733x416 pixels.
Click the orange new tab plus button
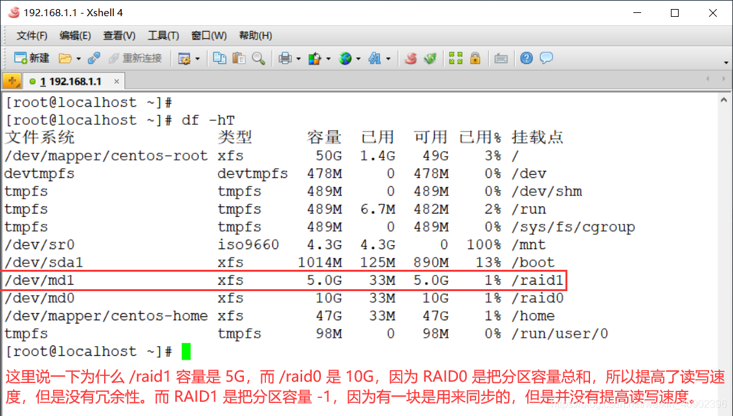12,82
